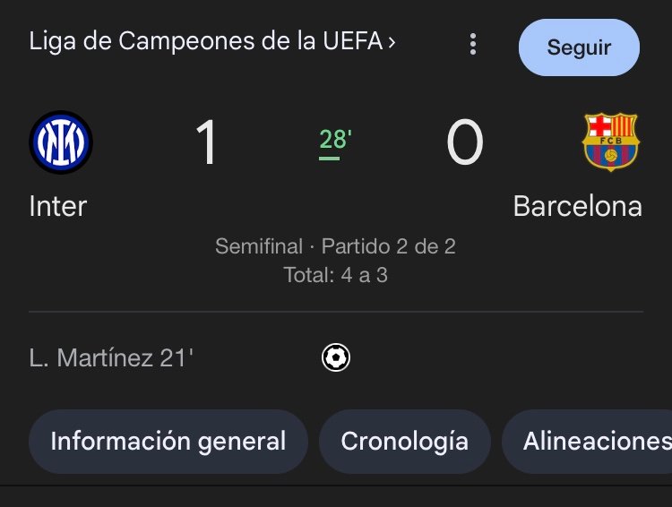Open the Liga de Campeones de la UEFA link
Viewport: 672px width, 507px height.
tap(211, 41)
